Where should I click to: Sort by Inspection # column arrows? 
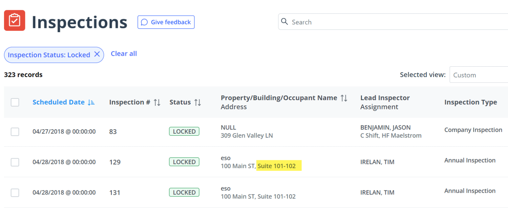157,102
